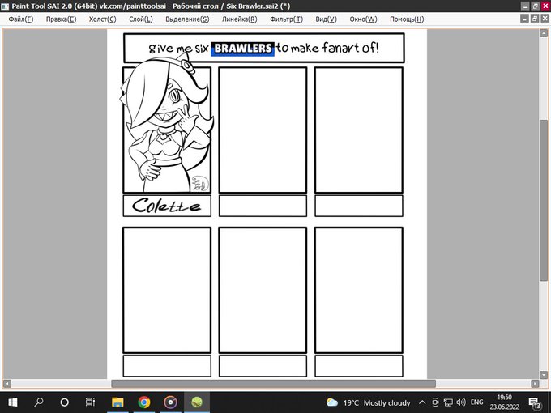Open the weather widget showing 19°C
This screenshot has height=413, width=551.
coord(368,402)
